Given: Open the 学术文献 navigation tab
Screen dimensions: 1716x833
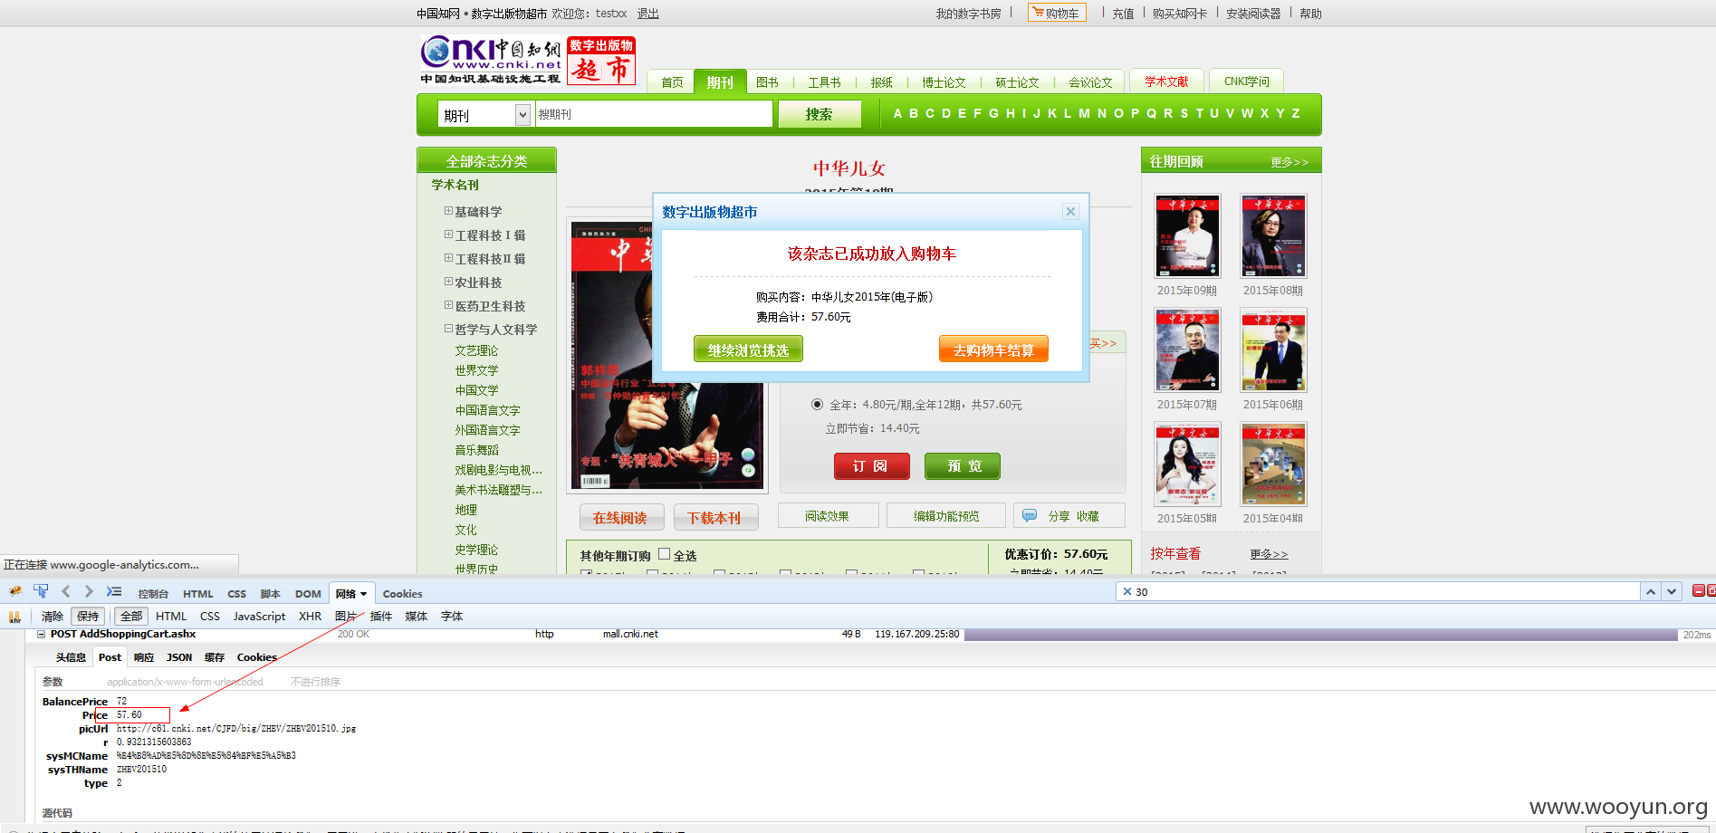Looking at the screenshot, I should pyautogui.click(x=1166, y=81).
